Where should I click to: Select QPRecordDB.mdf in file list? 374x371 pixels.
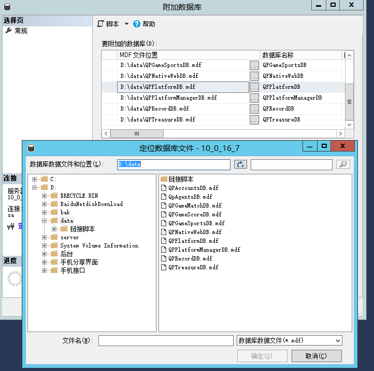tap(190, 259)
